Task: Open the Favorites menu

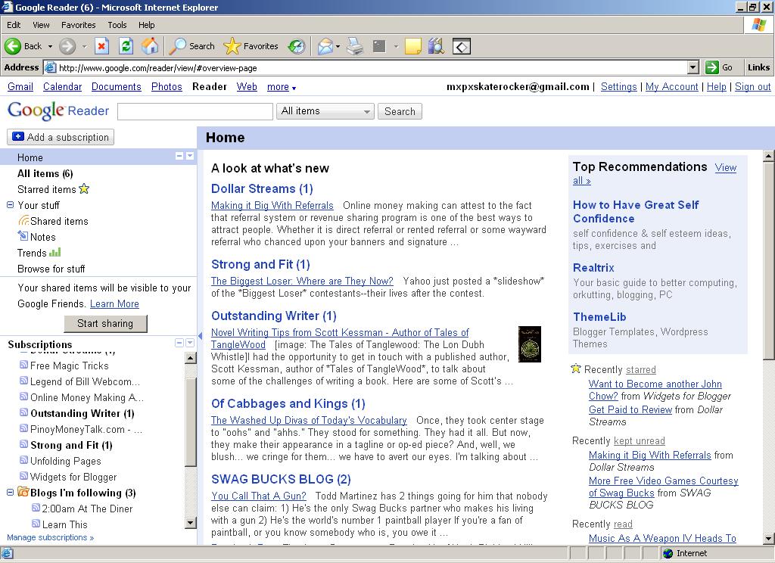Action: coord(79,25)
